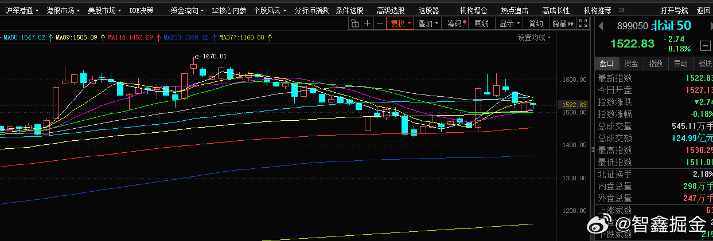Expand 港股市场 menu

coord(63,10)
